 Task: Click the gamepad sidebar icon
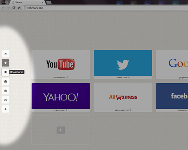click(6, 100)
